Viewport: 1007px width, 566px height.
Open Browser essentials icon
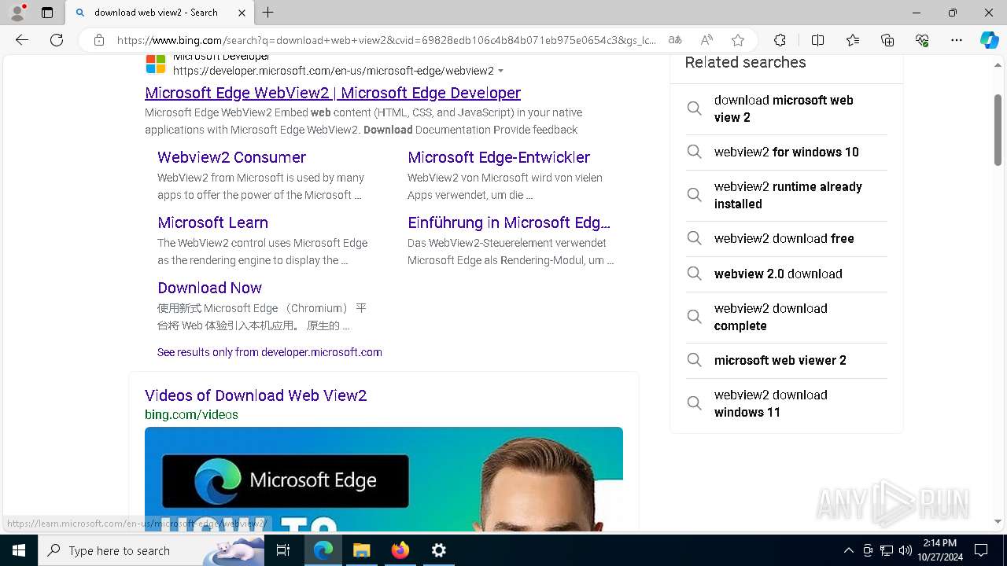(x=922, y=40)
